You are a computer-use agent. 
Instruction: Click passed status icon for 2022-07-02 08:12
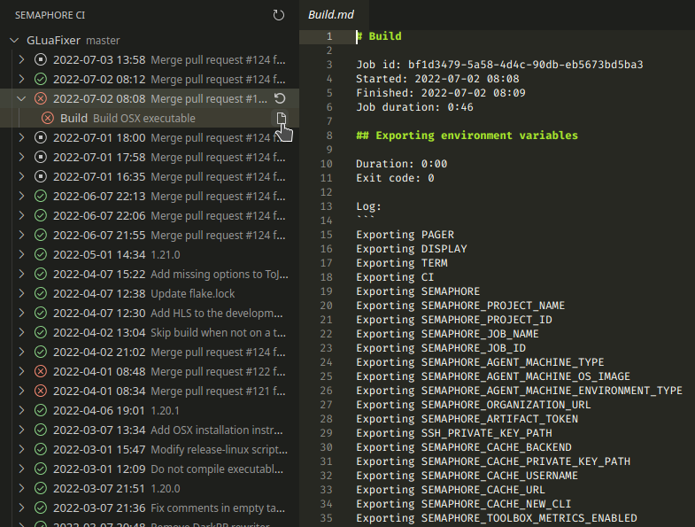pyautogui.click(x=41, y=79)
